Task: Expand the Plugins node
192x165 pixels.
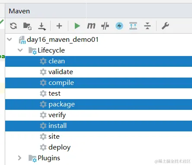Action: 19,158
